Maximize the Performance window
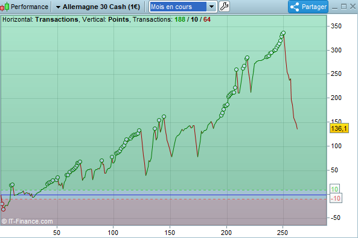Screen dimensions: 358x238 (x=344, y=7)
